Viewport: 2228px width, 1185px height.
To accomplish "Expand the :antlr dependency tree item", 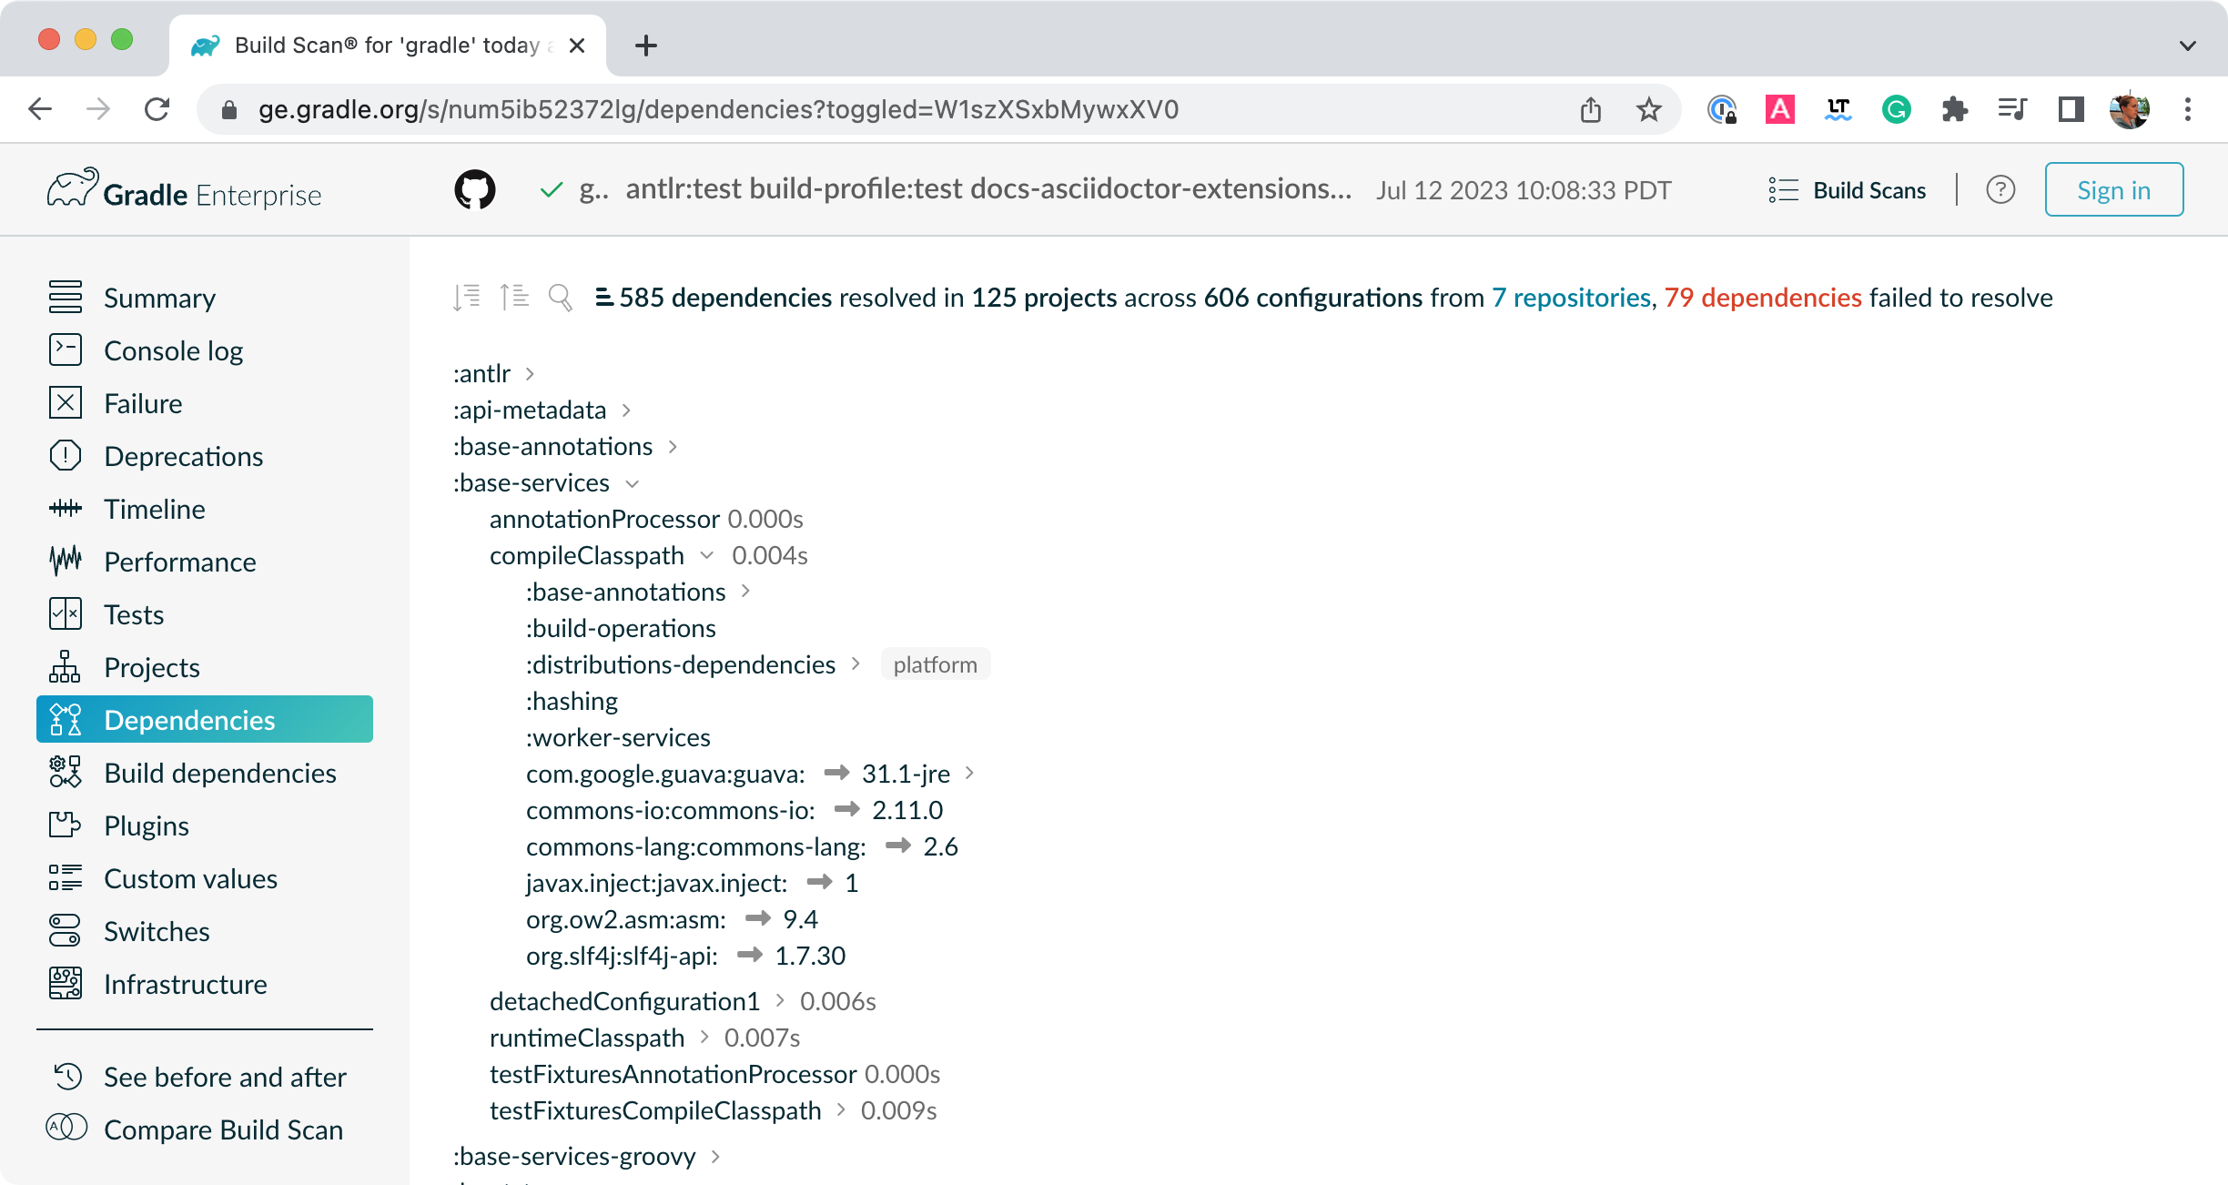I will click(x=532, y=371).
